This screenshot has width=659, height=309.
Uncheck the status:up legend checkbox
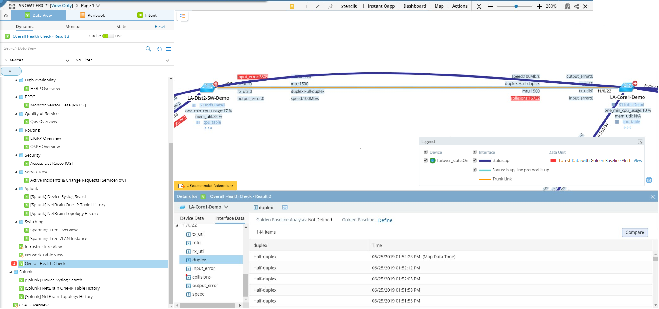click(474, 160)
